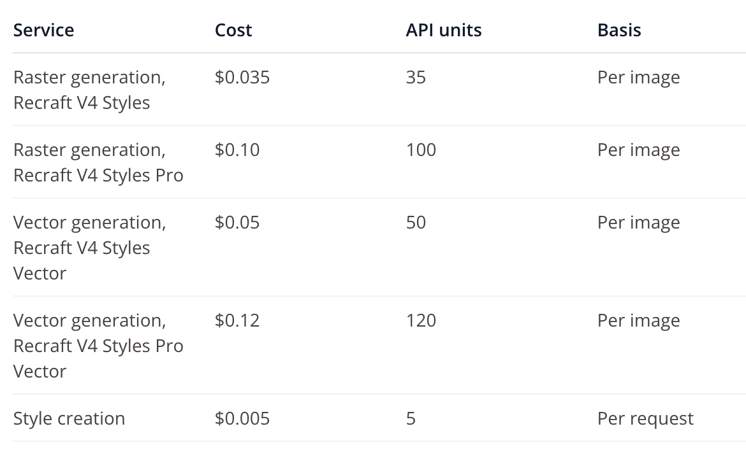The image size is (746, 452).
Task: Click the Service column header
Action: (x=44, y=31)
